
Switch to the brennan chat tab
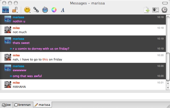point(23,105)
